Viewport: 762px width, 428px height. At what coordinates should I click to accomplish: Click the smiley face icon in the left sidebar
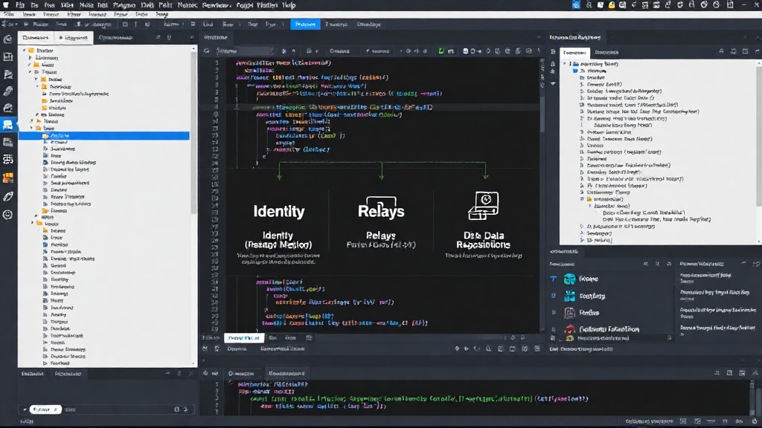click(7, 215)
